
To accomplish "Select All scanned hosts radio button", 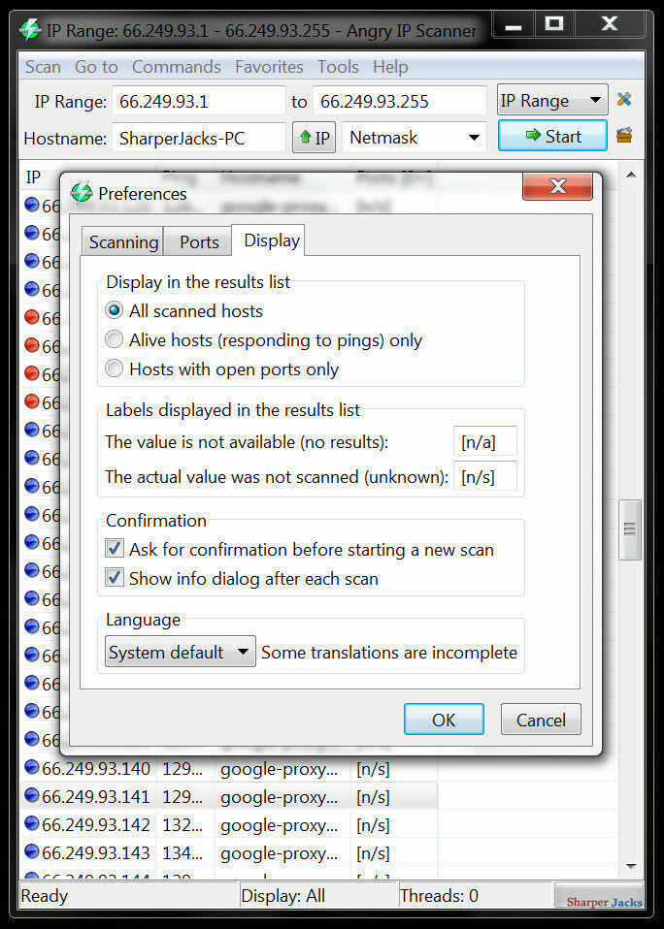I will pos(114,310).
